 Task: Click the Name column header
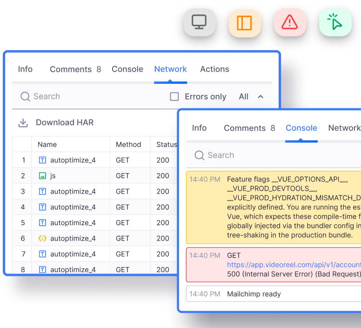click(x=47, y=144)
